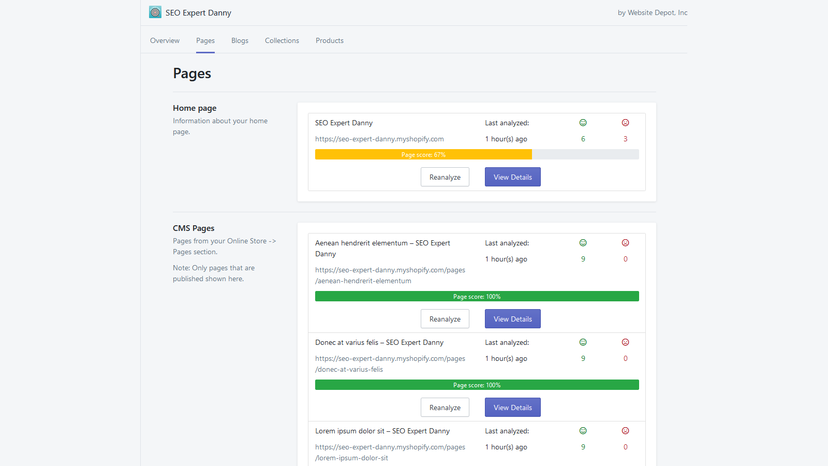Open the donec-at-varius-felis page URL
828x466 pixels.
(390, 364)
